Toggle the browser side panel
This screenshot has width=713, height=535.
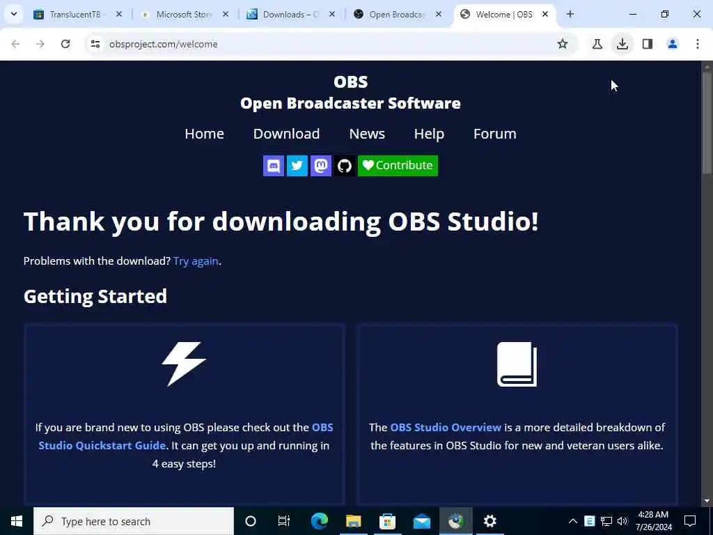[x=648, y=44]
